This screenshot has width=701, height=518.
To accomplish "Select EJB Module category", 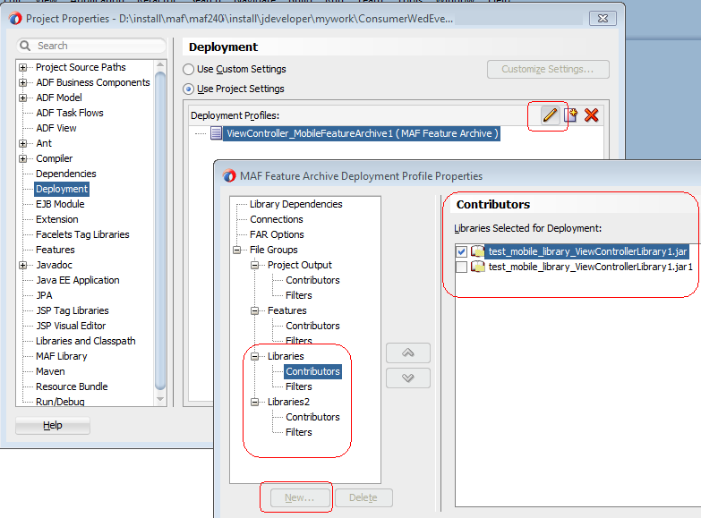I will tap(60, 204).
